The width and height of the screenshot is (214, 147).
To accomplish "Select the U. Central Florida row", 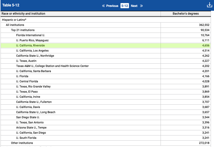I will click(x=106, y=82).
